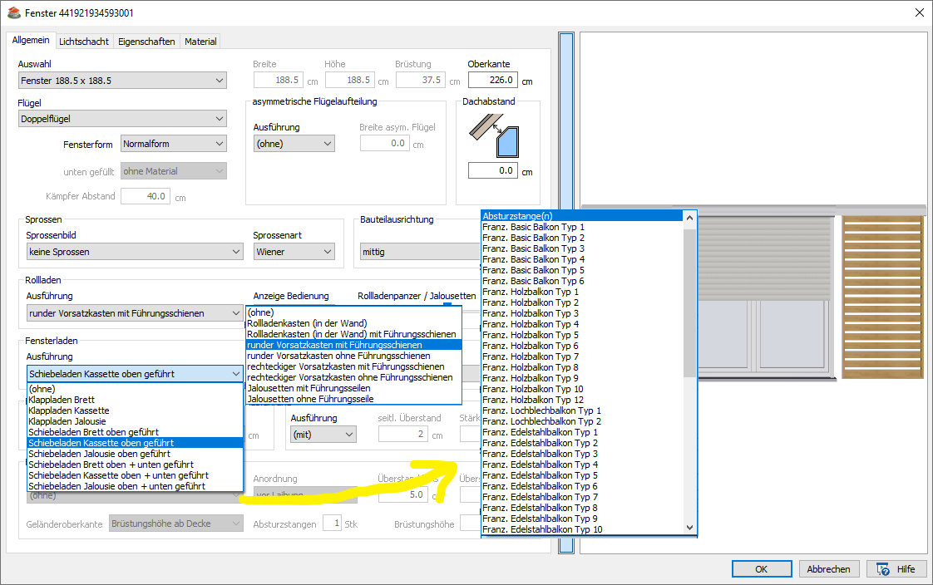Open help with the Hilfe button
The width and height of the screenshot is (933, 585).
pyautogui.click(x=896, y=569)
